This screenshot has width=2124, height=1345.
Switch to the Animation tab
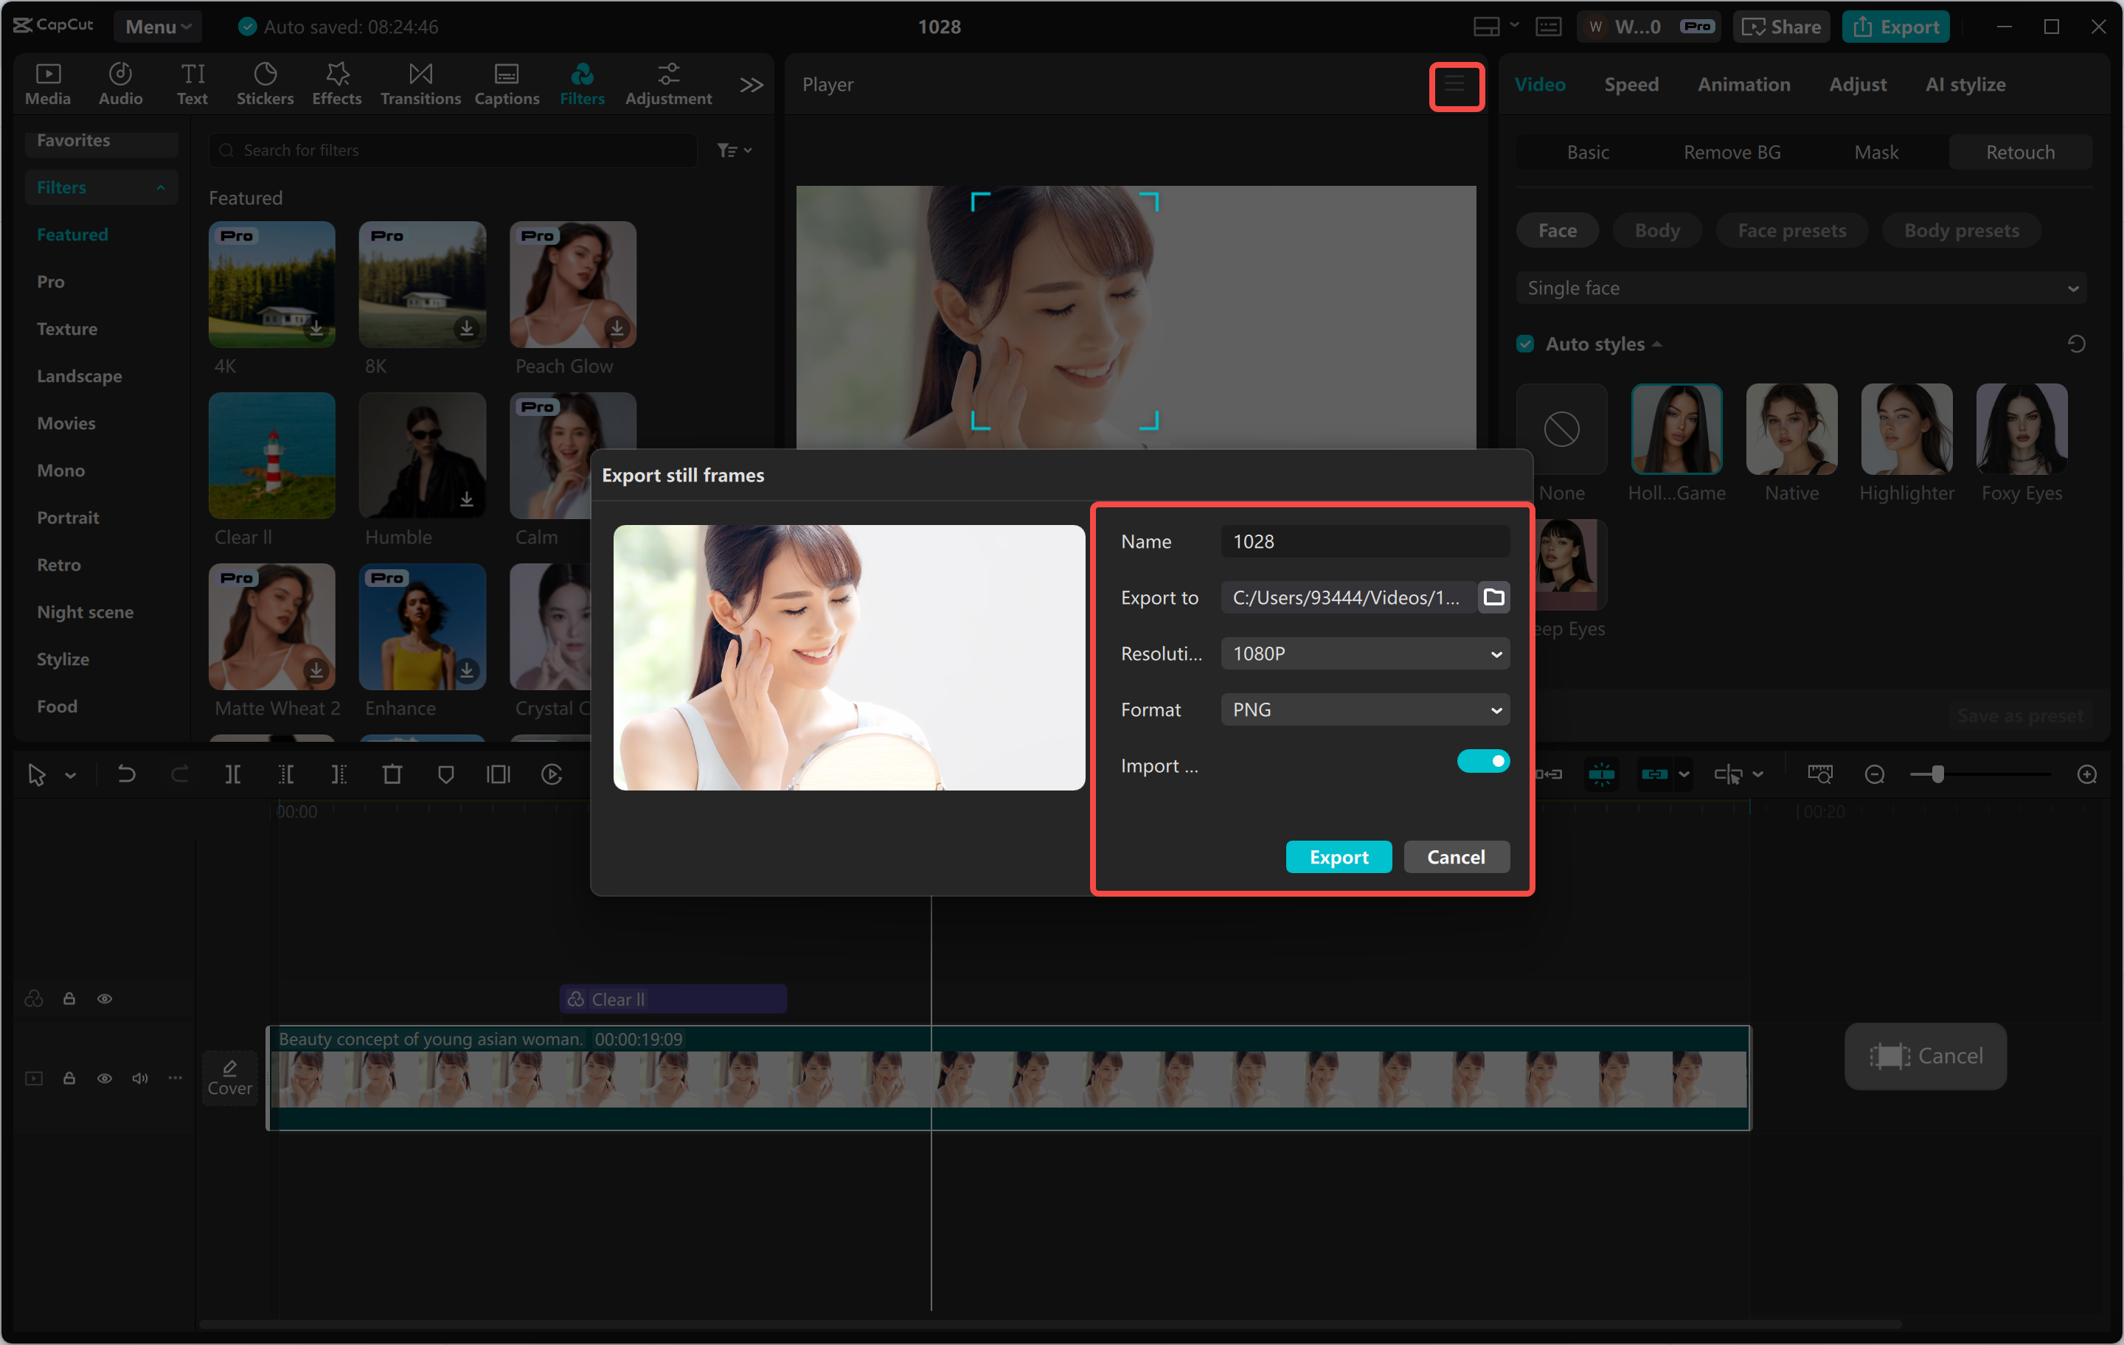point(1744,84)
